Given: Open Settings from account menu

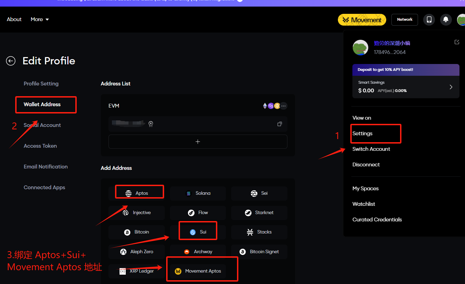Looking at the screenshot, I should (362, 134).
